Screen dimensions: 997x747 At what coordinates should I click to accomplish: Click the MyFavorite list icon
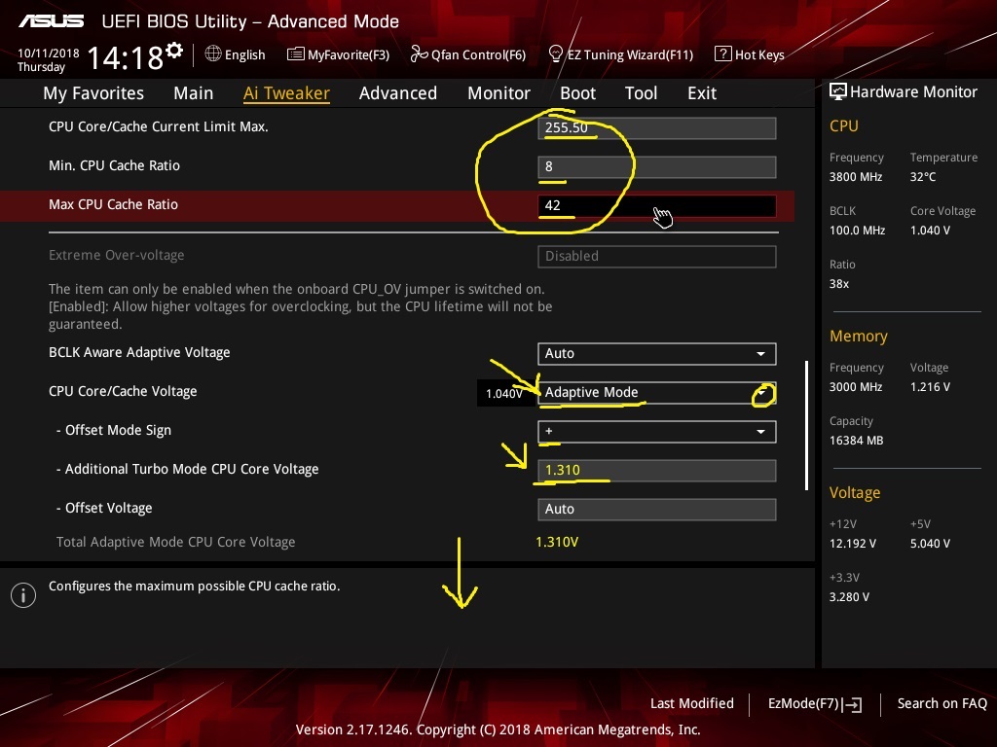coord(296,54)
